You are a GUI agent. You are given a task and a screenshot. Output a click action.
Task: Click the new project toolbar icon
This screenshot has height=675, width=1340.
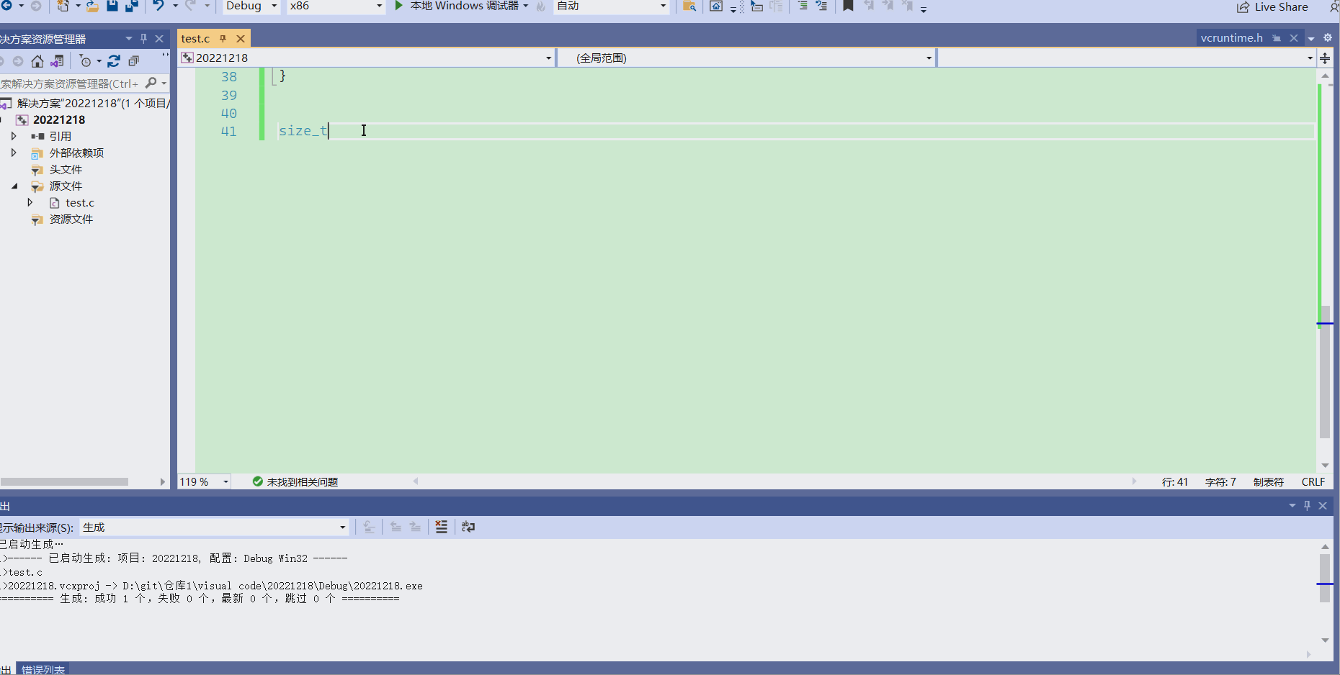pyautogui.click(x=63, y=6)
